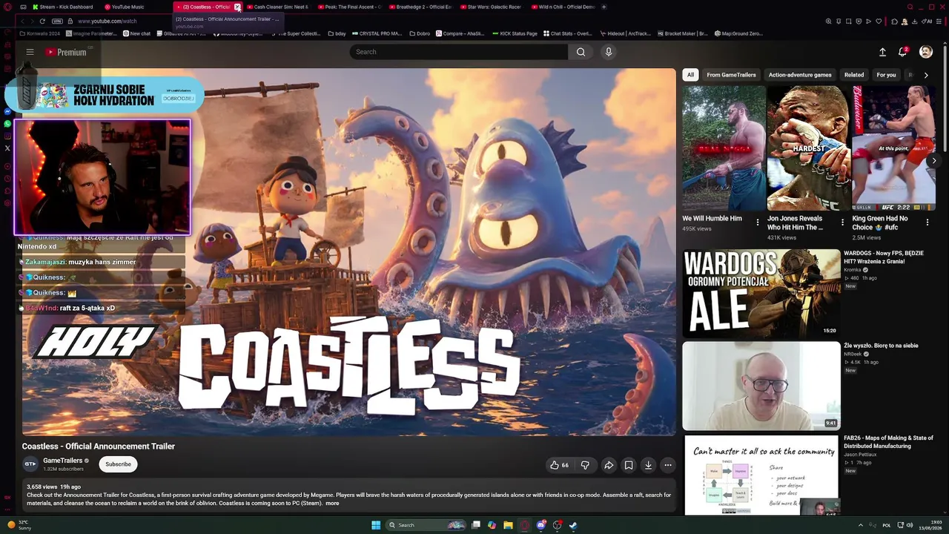
Task: Select the 'From GameTrailers' filter chip
Action: [731, 75]
